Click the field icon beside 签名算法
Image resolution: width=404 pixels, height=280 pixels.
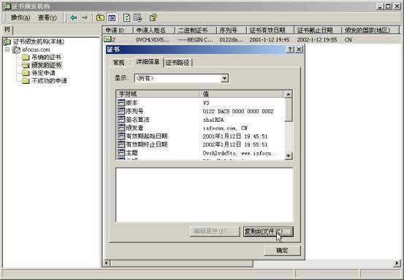[121, 120]
